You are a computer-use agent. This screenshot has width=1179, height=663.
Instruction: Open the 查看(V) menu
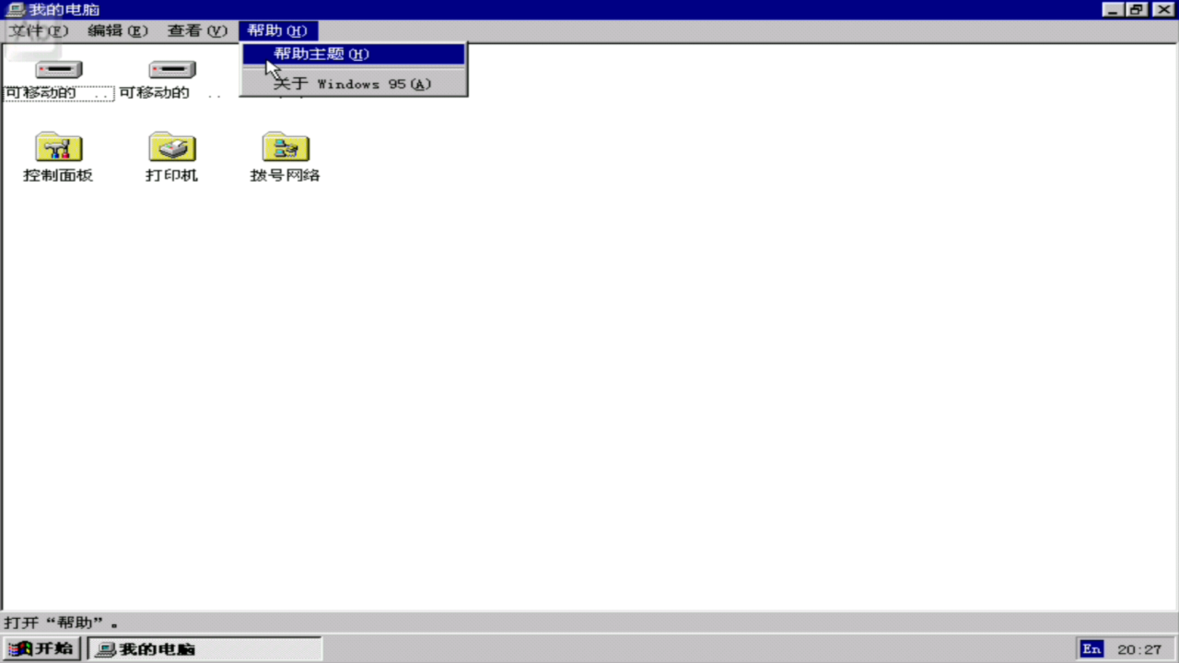point(198,31)
